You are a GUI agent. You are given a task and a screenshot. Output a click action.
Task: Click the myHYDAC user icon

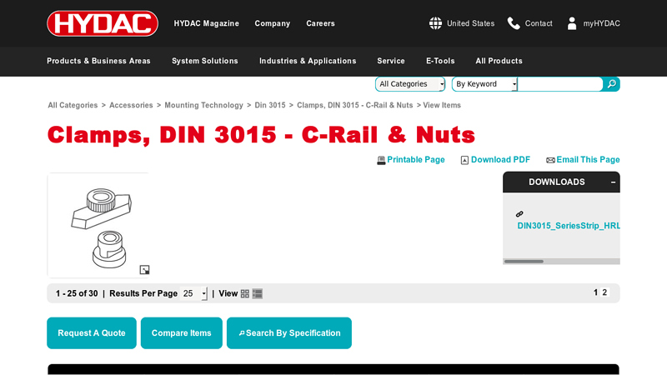coord(572,23)
